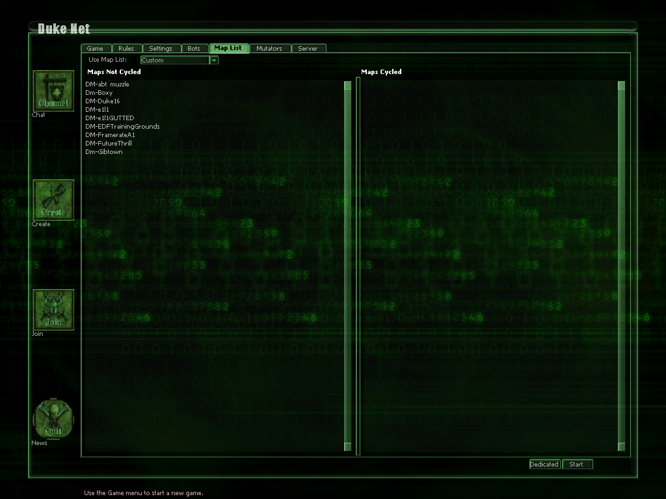Switch to the Game tab

coord(95,48)
